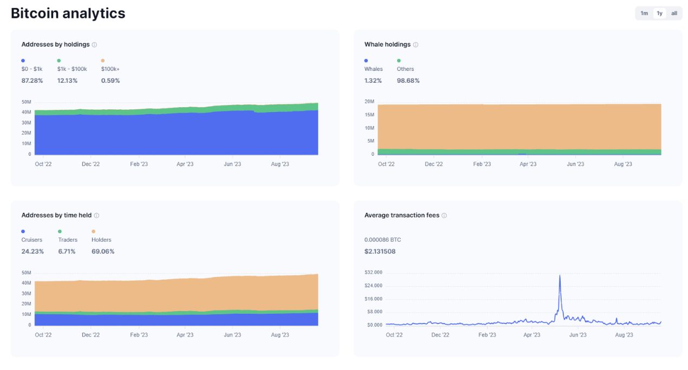Click the 87.28% value
The height and width of the screenshot is (370, 688).
pyautogui.click(x=33, y=81)
